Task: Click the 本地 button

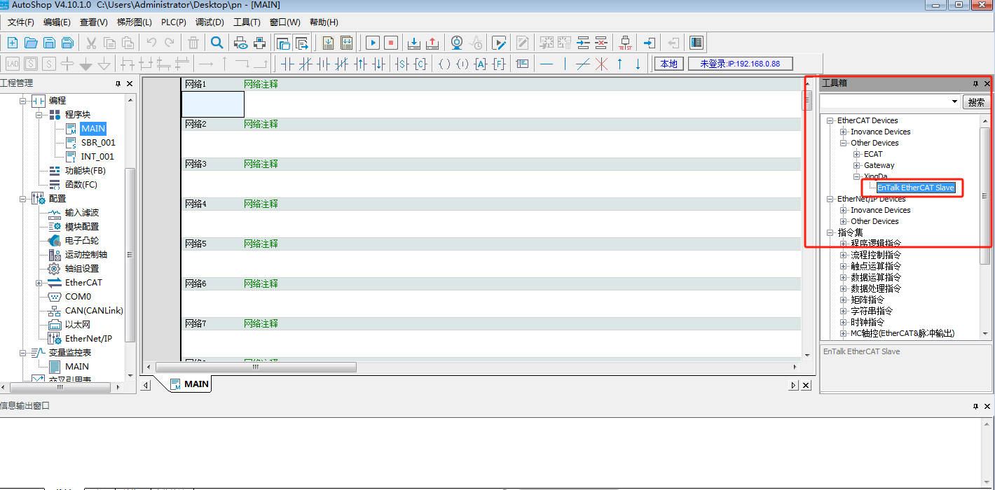Action: point(669,64)
